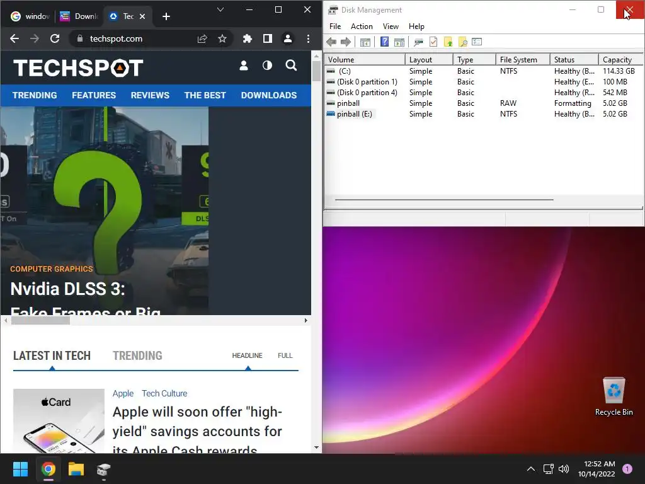Sort by the Layout column header
This screenshot has height=484, width=645.
pyautogui.click(x=429, y=60)
